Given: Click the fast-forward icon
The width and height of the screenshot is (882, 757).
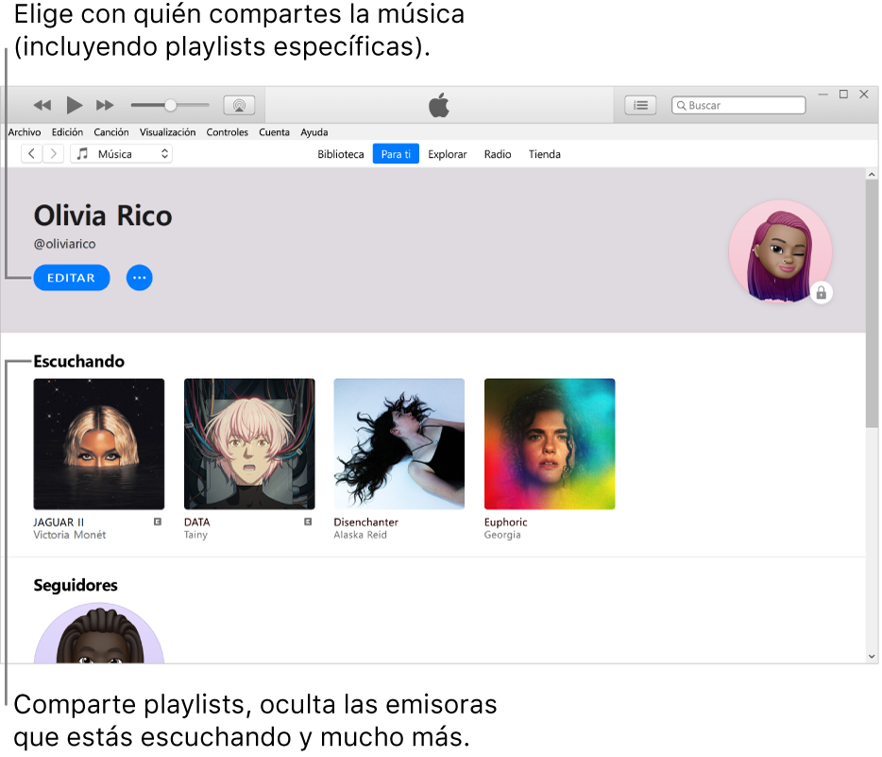Looking at the screenshot, I should point(105,105).
